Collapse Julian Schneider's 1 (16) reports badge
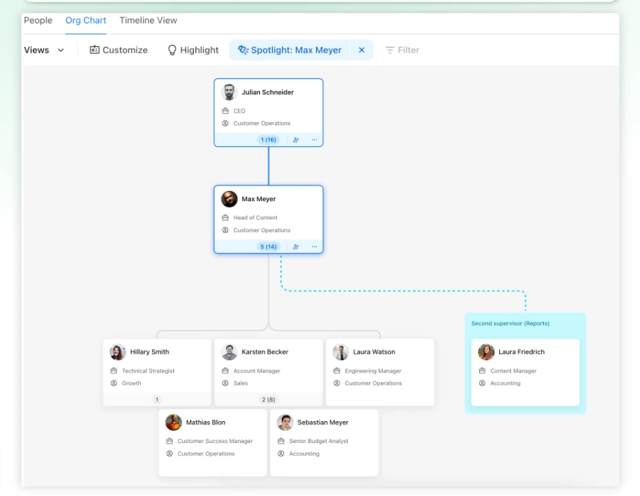This screenshot has width=640, height=496. [269, 139]
